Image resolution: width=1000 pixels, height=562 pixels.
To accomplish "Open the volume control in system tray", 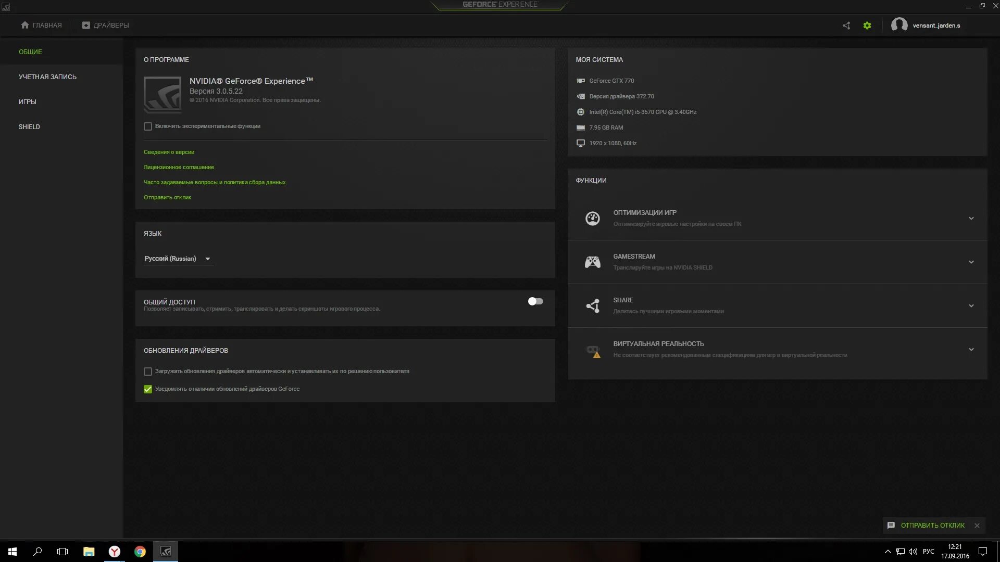I will pyautogui.click(x=913, y=552).
